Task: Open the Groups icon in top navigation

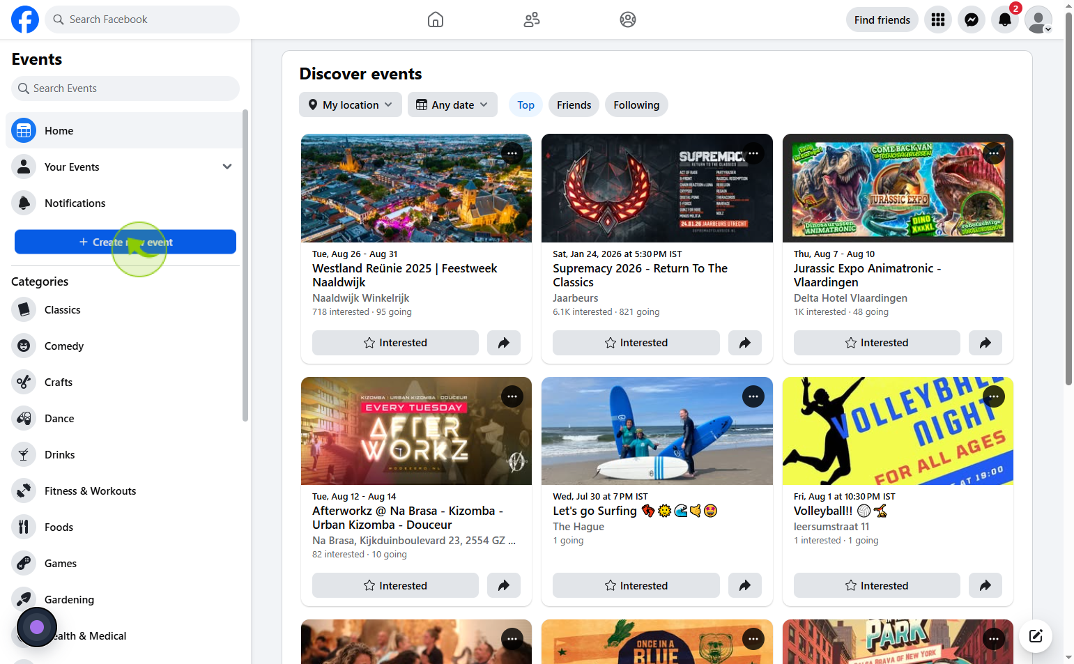Action: tap(628, 20)
